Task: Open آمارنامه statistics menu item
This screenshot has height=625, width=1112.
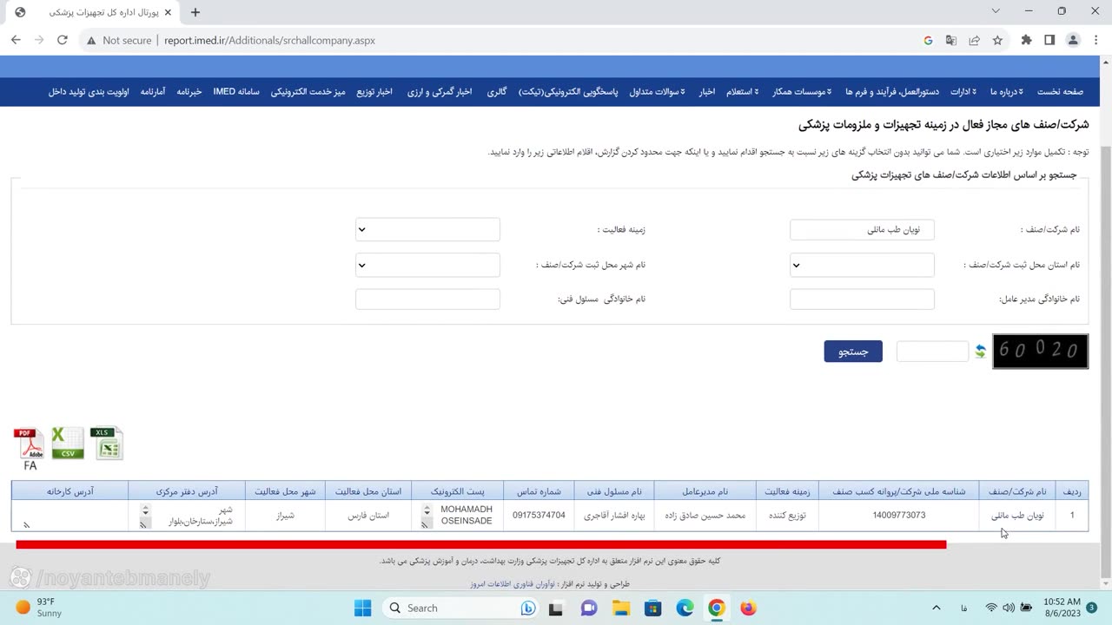Action: [153, 92]
